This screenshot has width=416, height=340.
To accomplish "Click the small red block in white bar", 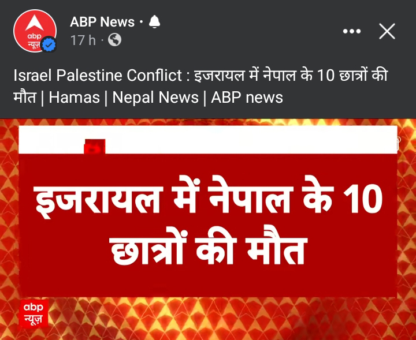I will [x=94, y=146].
